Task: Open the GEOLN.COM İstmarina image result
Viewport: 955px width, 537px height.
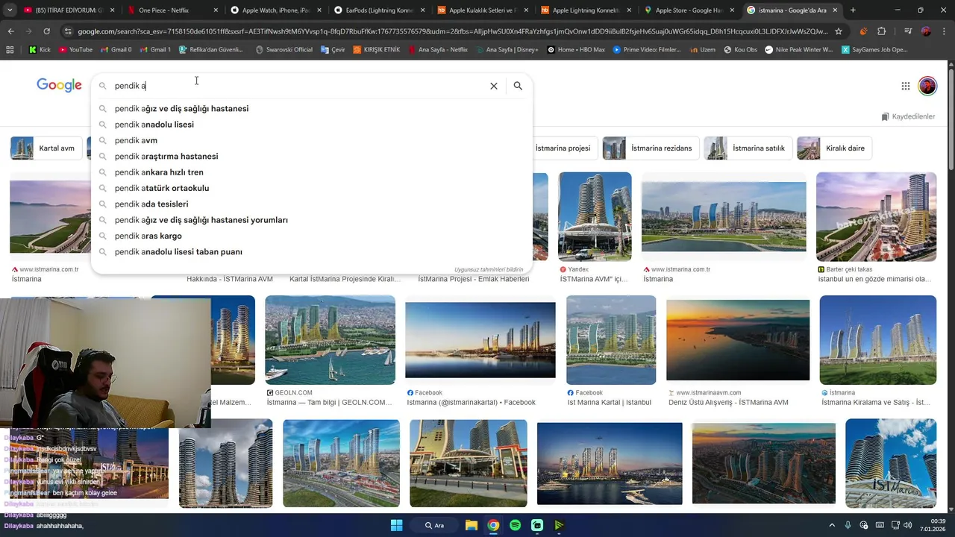Action: click(x=330, y=340)
